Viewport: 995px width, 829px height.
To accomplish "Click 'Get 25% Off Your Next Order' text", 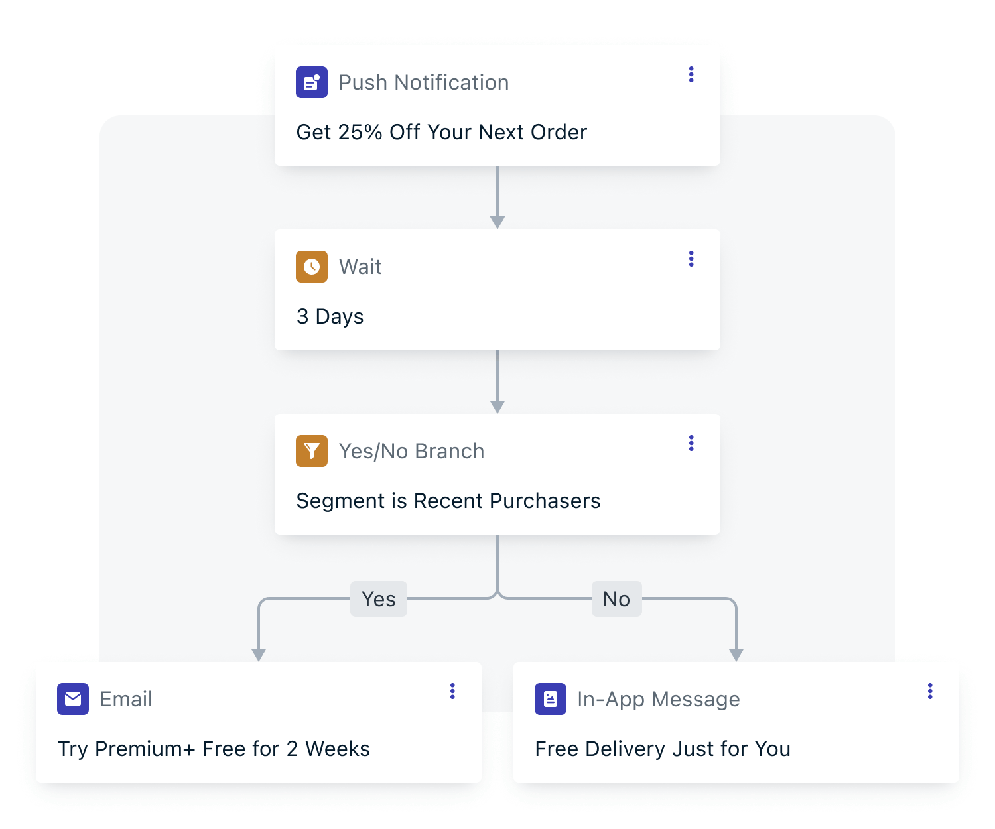I will pos(441,132).
